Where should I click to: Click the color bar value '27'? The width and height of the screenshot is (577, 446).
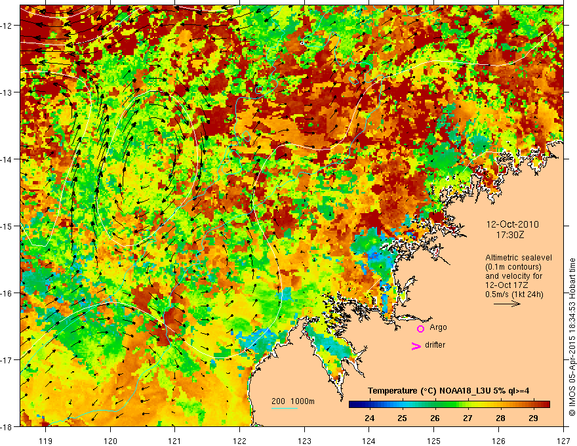pyautogui.click(x=468, y=418)
